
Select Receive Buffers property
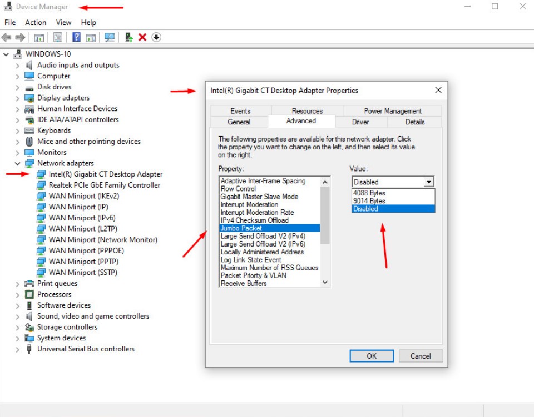click(x=270, y=283)
